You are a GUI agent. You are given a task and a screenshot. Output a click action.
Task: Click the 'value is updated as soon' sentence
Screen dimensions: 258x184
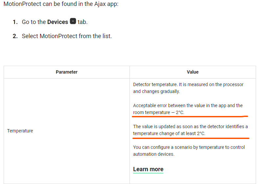point(190,130)
